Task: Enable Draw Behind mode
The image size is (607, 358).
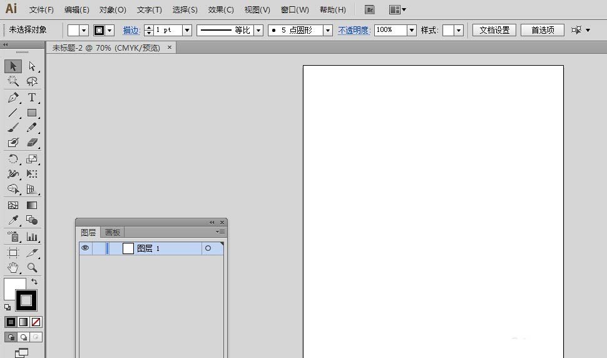Action: click(x=24, y=337)
